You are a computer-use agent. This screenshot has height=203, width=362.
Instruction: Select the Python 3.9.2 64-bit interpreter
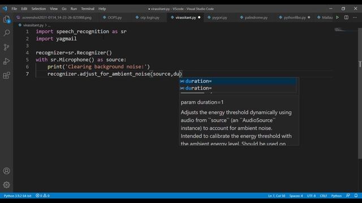coord(18,196)
